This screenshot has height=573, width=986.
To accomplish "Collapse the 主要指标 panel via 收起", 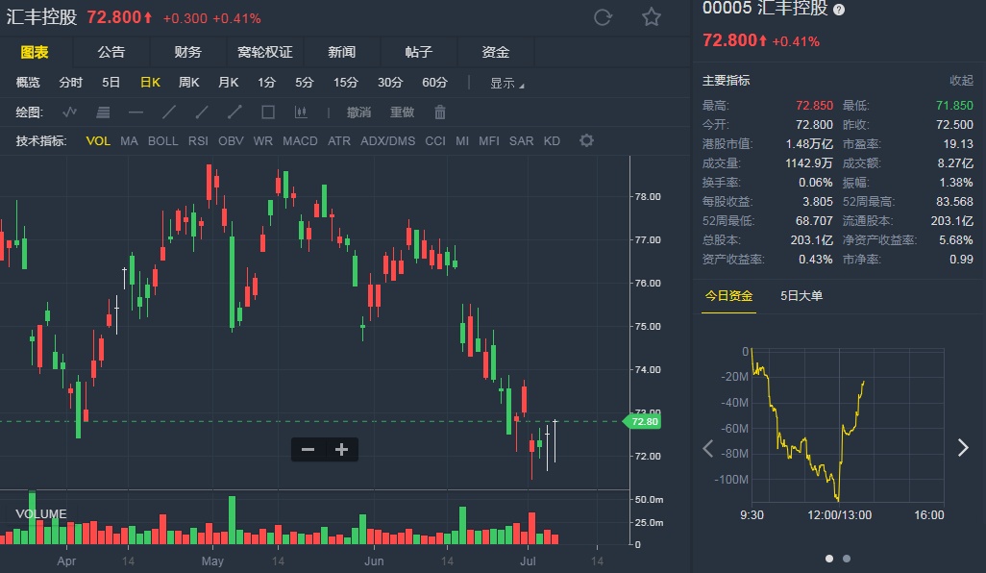I will pyautogui.click(x=961, y=81).
